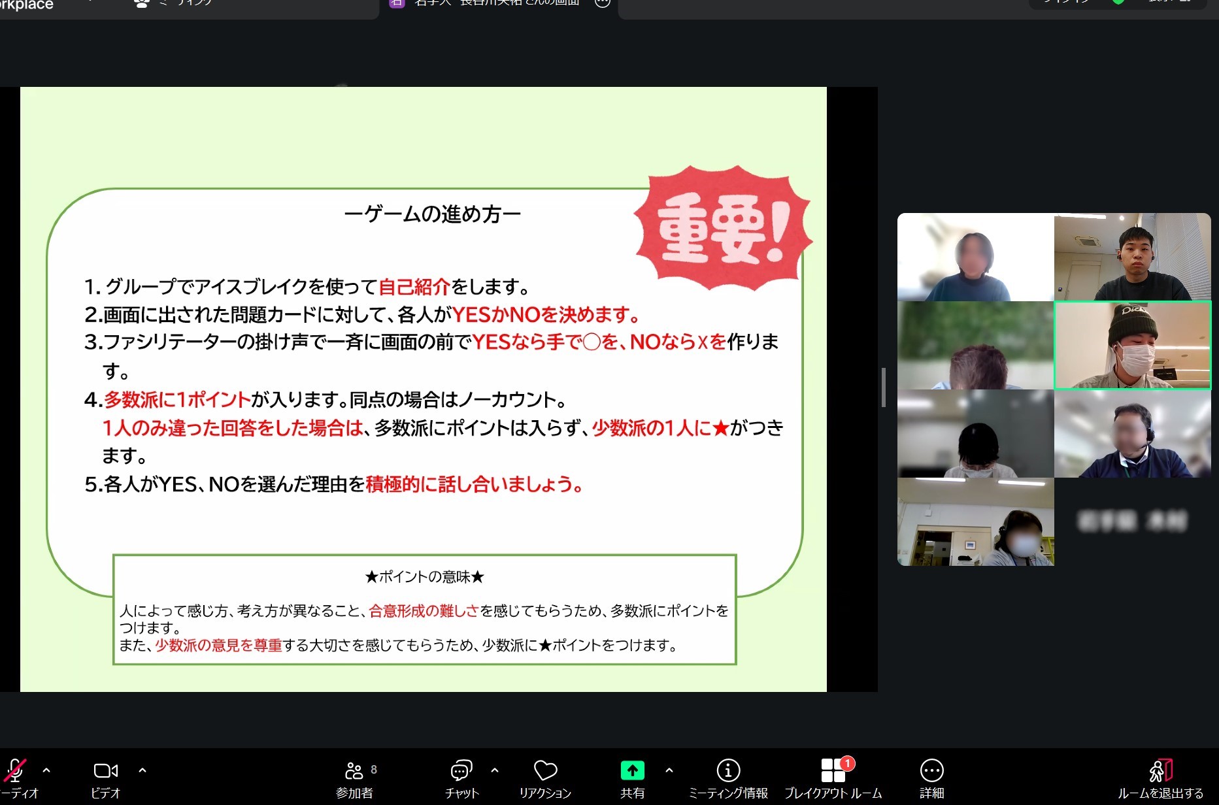Click the green share screen (共有) icon

pyautogui.click(x=632, y=771)
